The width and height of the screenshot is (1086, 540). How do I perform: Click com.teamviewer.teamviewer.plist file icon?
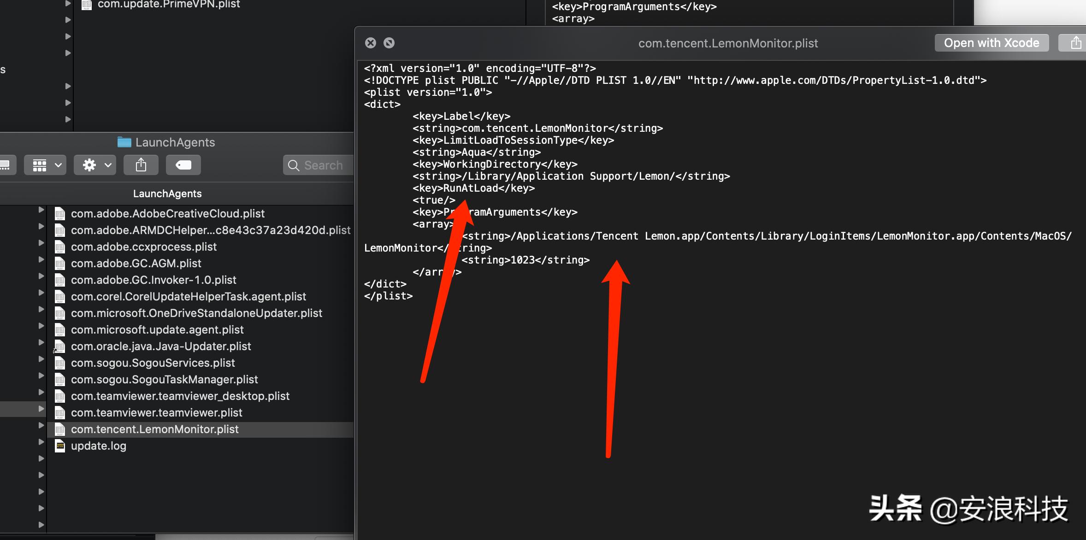tap(60, 412)
